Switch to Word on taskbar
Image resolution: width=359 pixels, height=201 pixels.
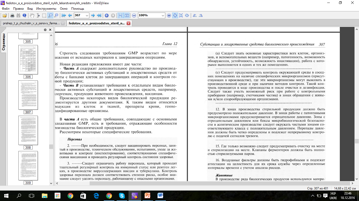[160, 196]
